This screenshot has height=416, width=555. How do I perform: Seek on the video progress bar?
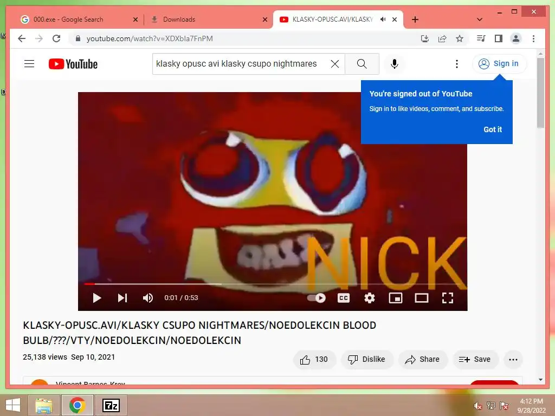click(x=273, y=284)
